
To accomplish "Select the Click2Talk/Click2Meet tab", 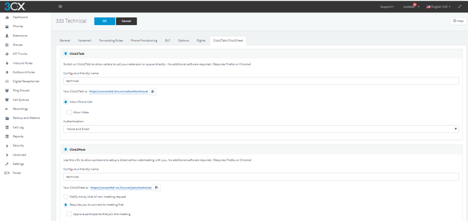I will click(x=228, y=41).
